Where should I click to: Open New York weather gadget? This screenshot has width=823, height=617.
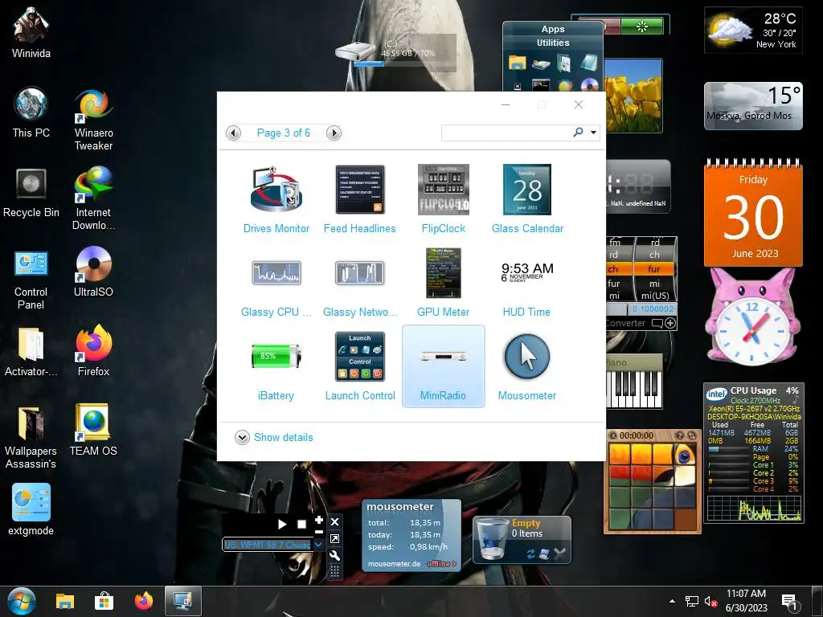(x=753, y=30)
